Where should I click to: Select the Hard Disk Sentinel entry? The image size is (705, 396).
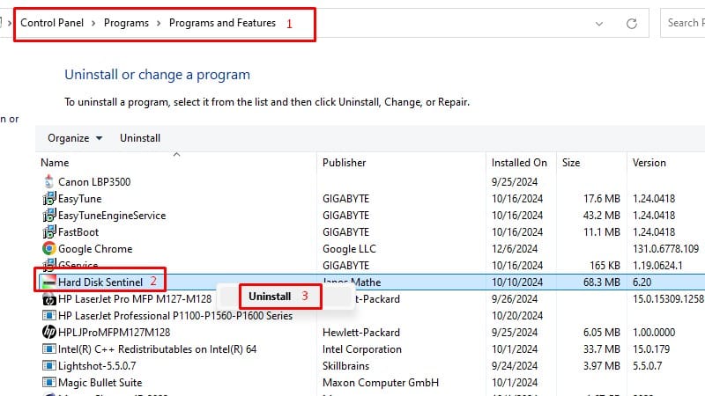(x=100, y=282)
